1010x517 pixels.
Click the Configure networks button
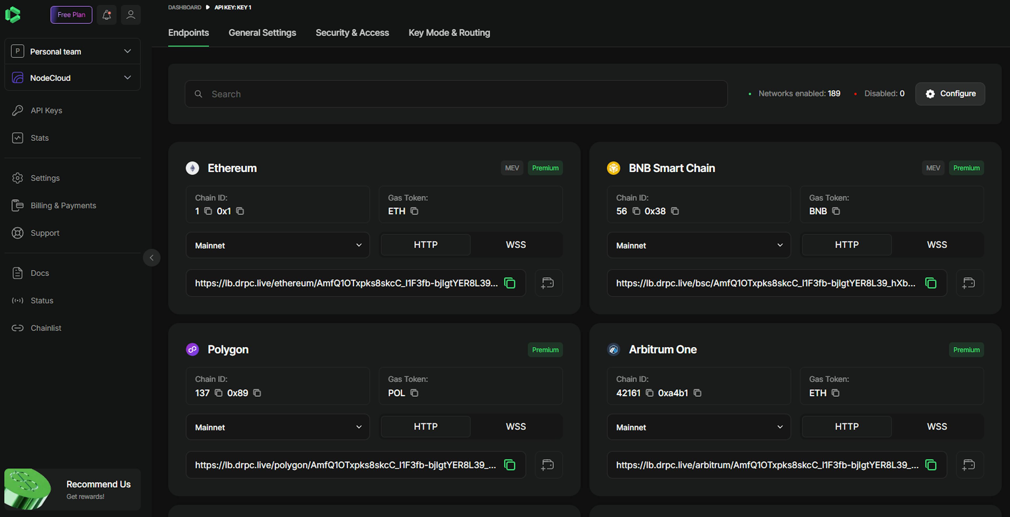click(950, 94)
